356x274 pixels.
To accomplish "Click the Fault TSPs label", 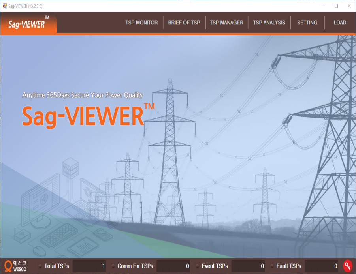I will point(288,266).
